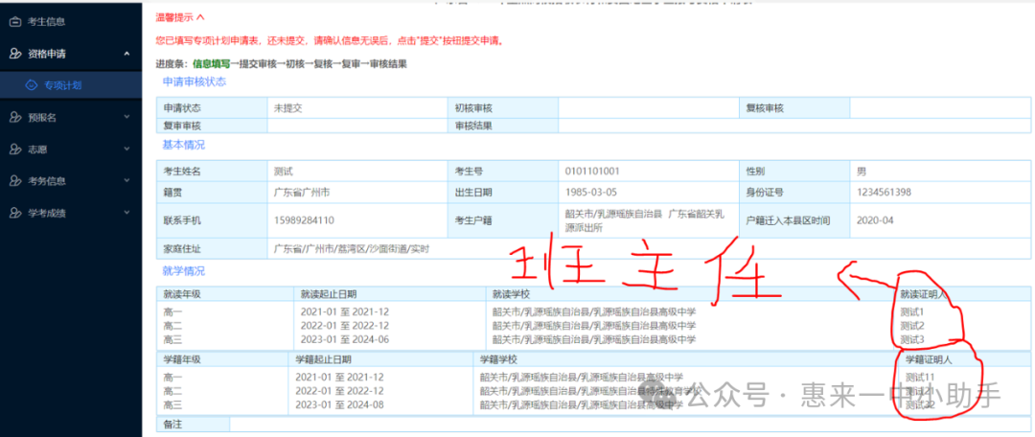Click the 志愿 sidebar icon
The width and height of the screenshot is (1035, 437).
pos(15,149)
